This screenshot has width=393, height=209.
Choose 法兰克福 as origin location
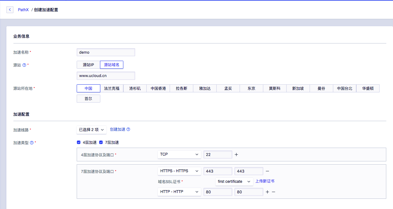(x=112, y=89)
